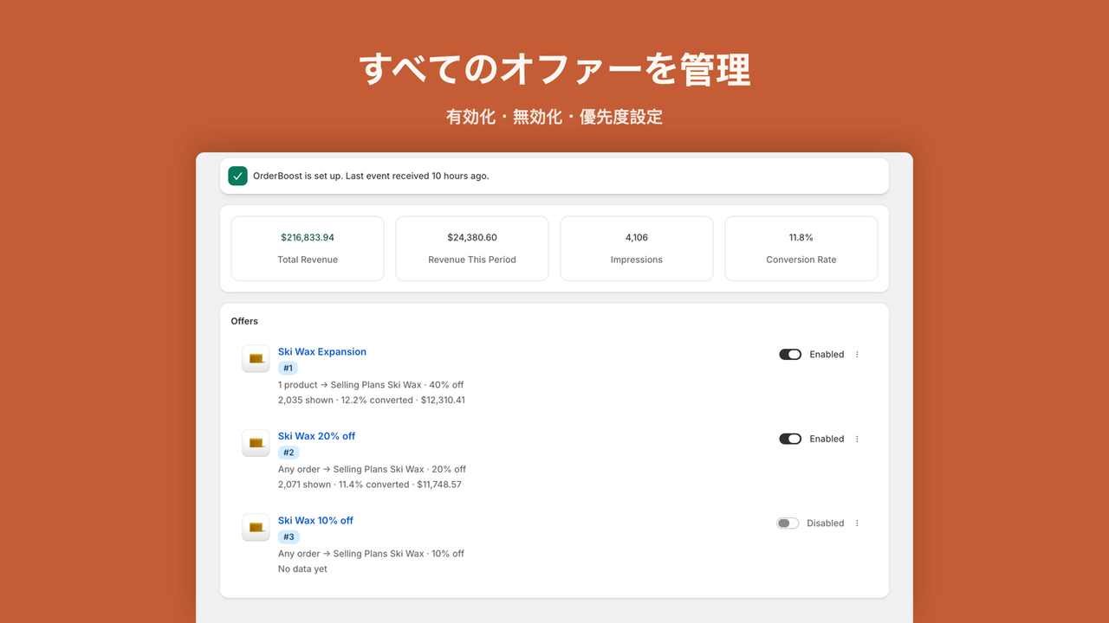The width and height of the screenshot is (1109, 623).
Task: Click '1 product → Selling Plans Ski Wax · 40% off'
Action: point(371,385)
